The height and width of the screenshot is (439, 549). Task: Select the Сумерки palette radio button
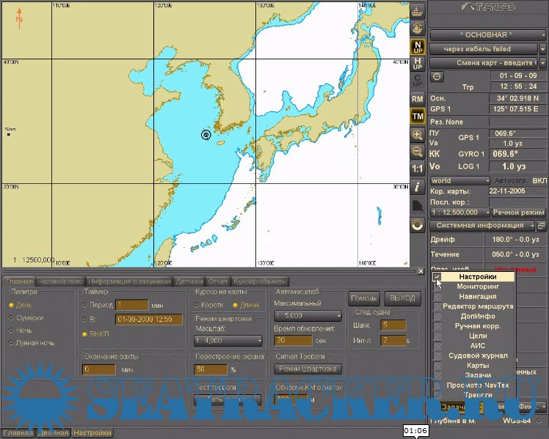(x=12, y=317)
